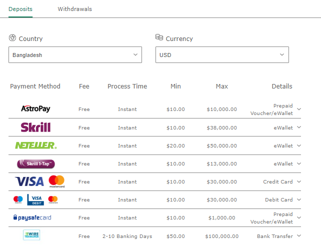Image resolution: width=321 pixels, height=247 pixels.
Task: Expand Credit Card details chevron
Action: click(x=299, y=181)
